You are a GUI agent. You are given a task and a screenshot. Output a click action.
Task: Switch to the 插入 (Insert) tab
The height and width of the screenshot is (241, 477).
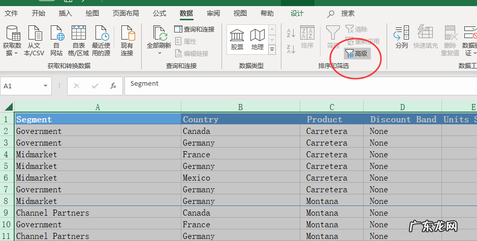pyautogui.click(x=66, y=13)
